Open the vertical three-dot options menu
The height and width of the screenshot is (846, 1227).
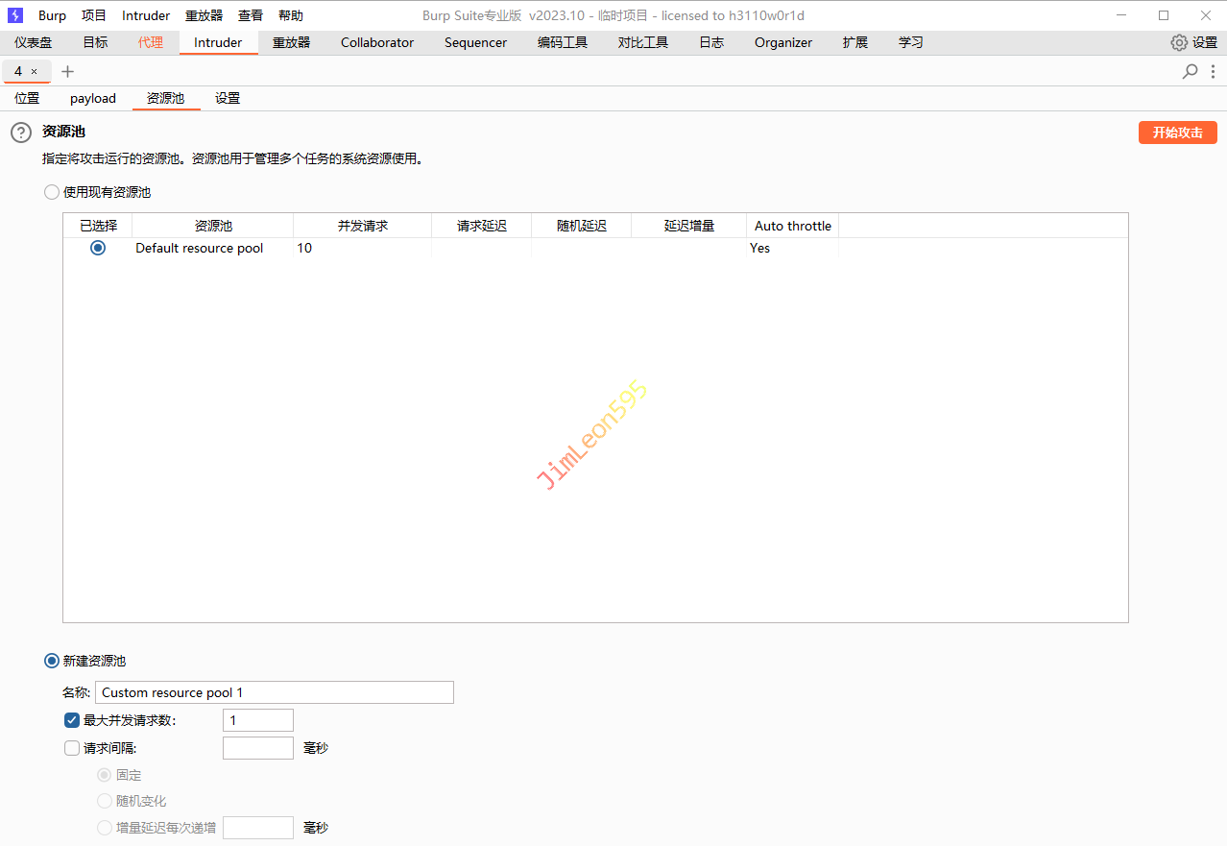pos(1214,71)
